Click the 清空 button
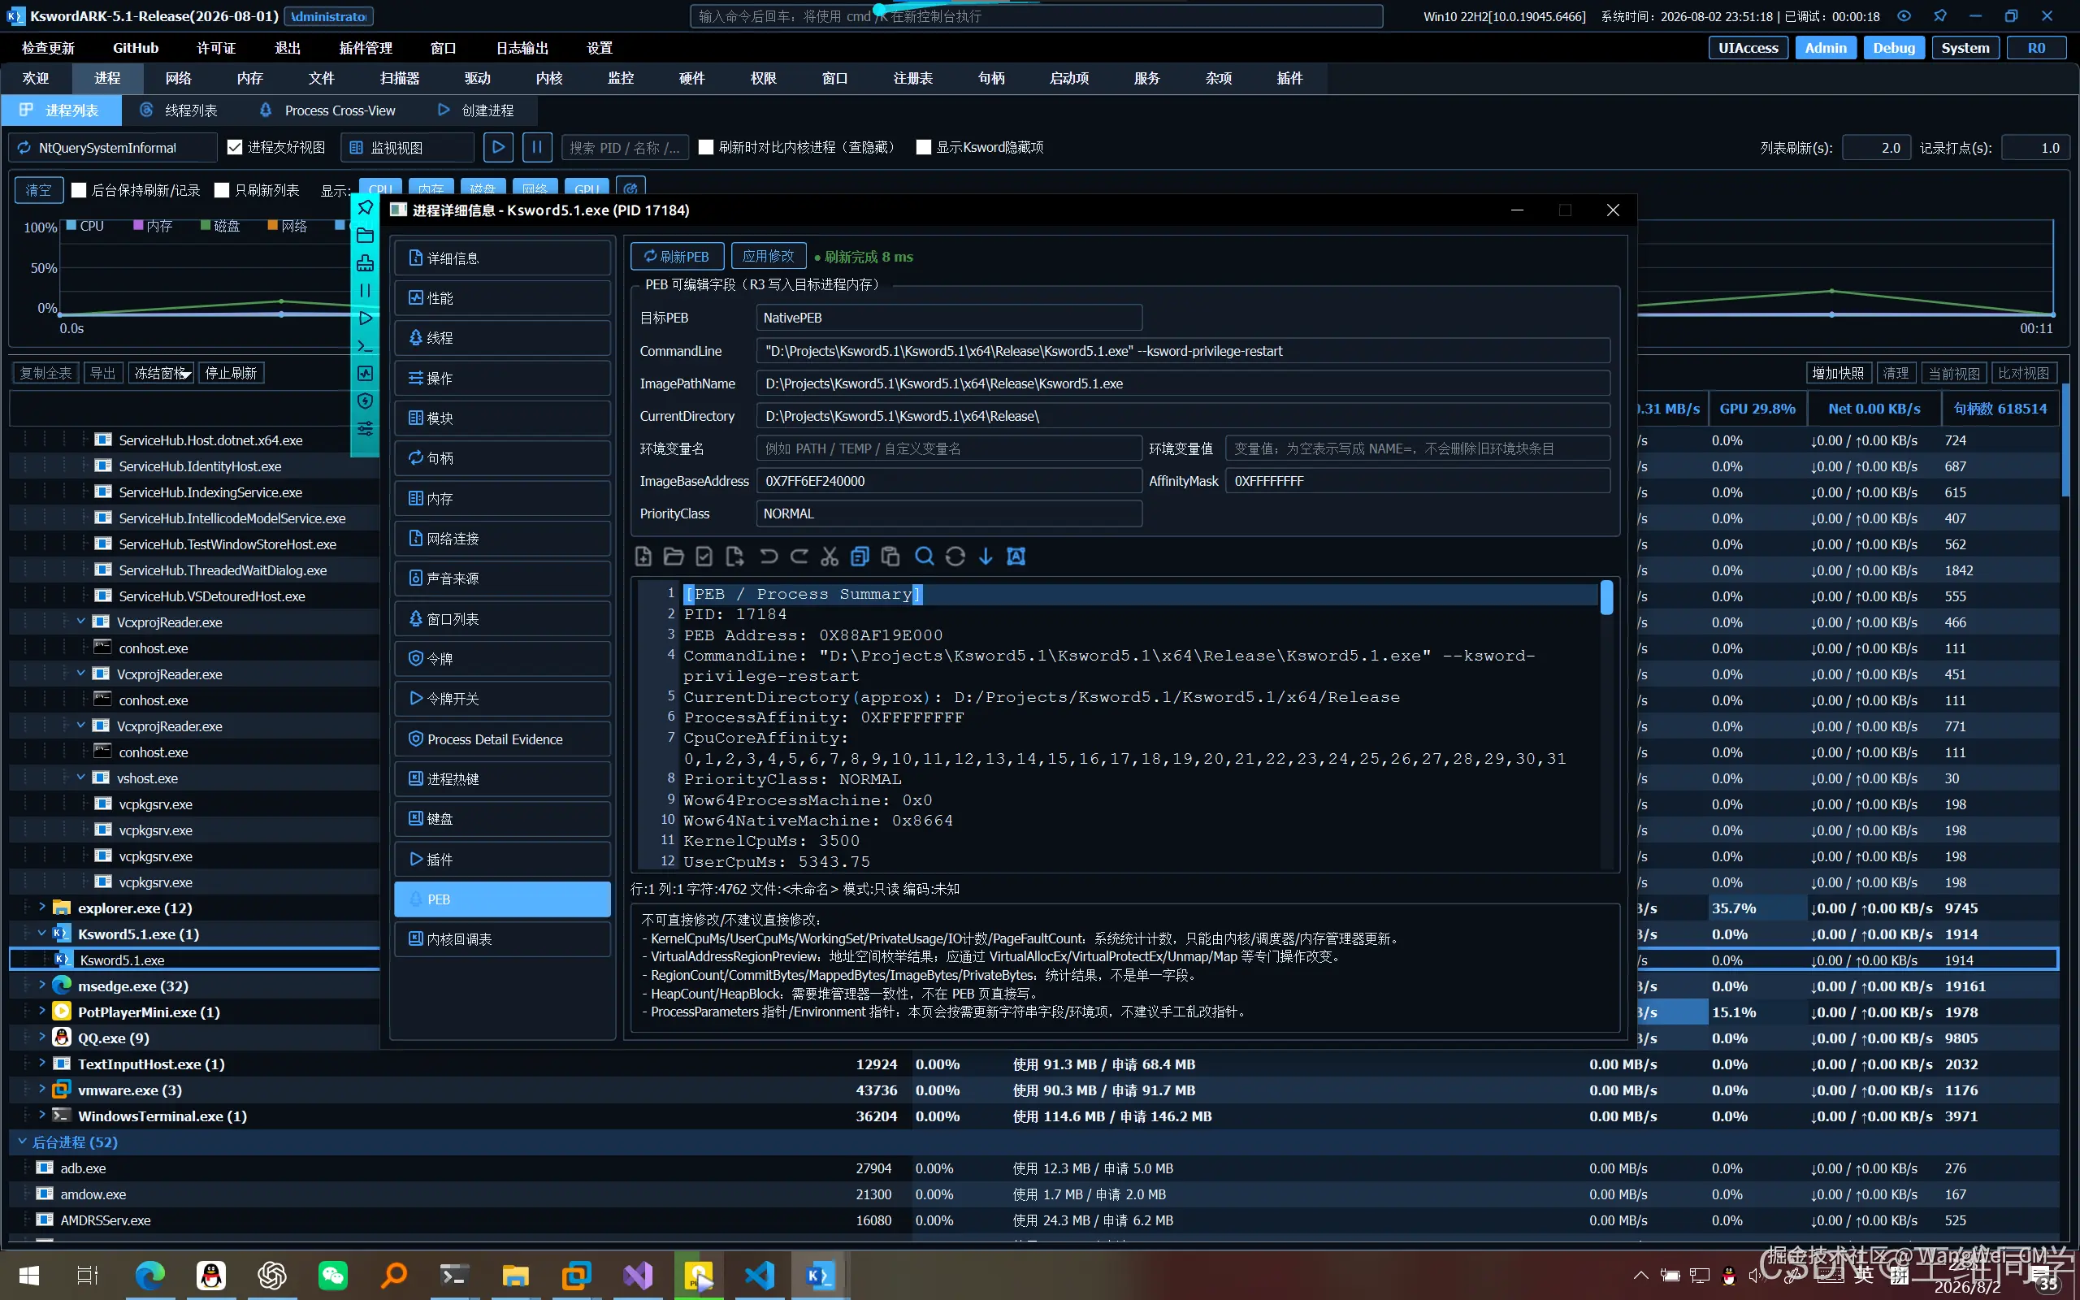This screenshot has height=1300, width=2080. tap(39, 190)
